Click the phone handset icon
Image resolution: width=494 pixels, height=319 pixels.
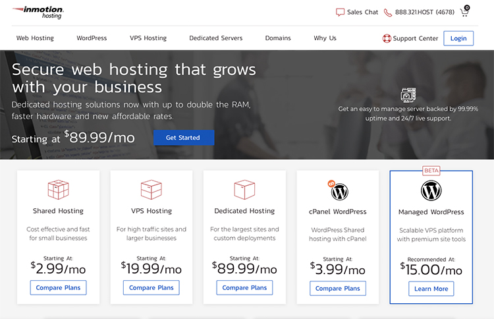tap(387, 12)
